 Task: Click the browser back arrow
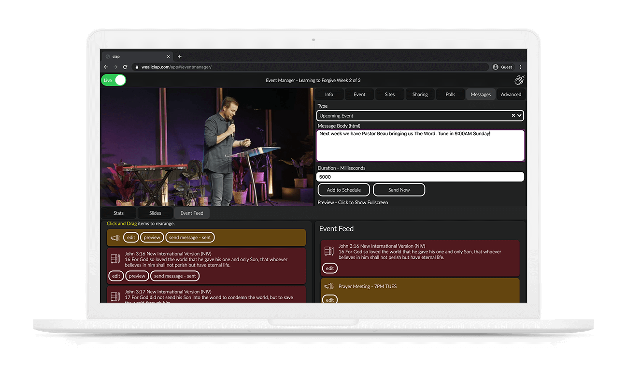coord(106,67)
